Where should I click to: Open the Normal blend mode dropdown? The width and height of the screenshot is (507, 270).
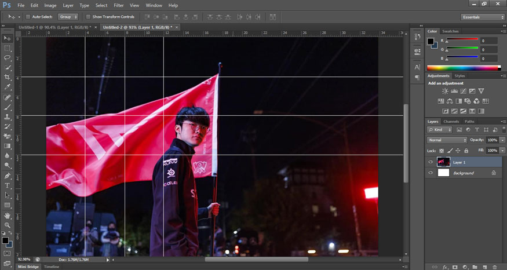447,140
